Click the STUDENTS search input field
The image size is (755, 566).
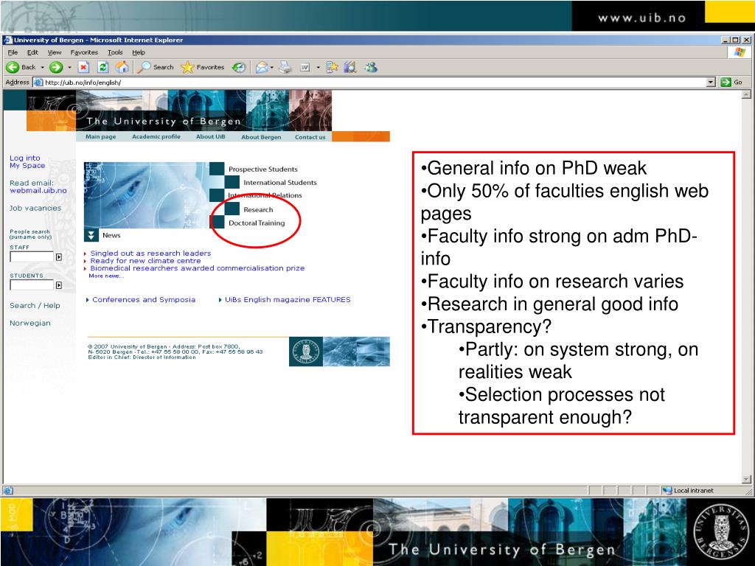31,285
